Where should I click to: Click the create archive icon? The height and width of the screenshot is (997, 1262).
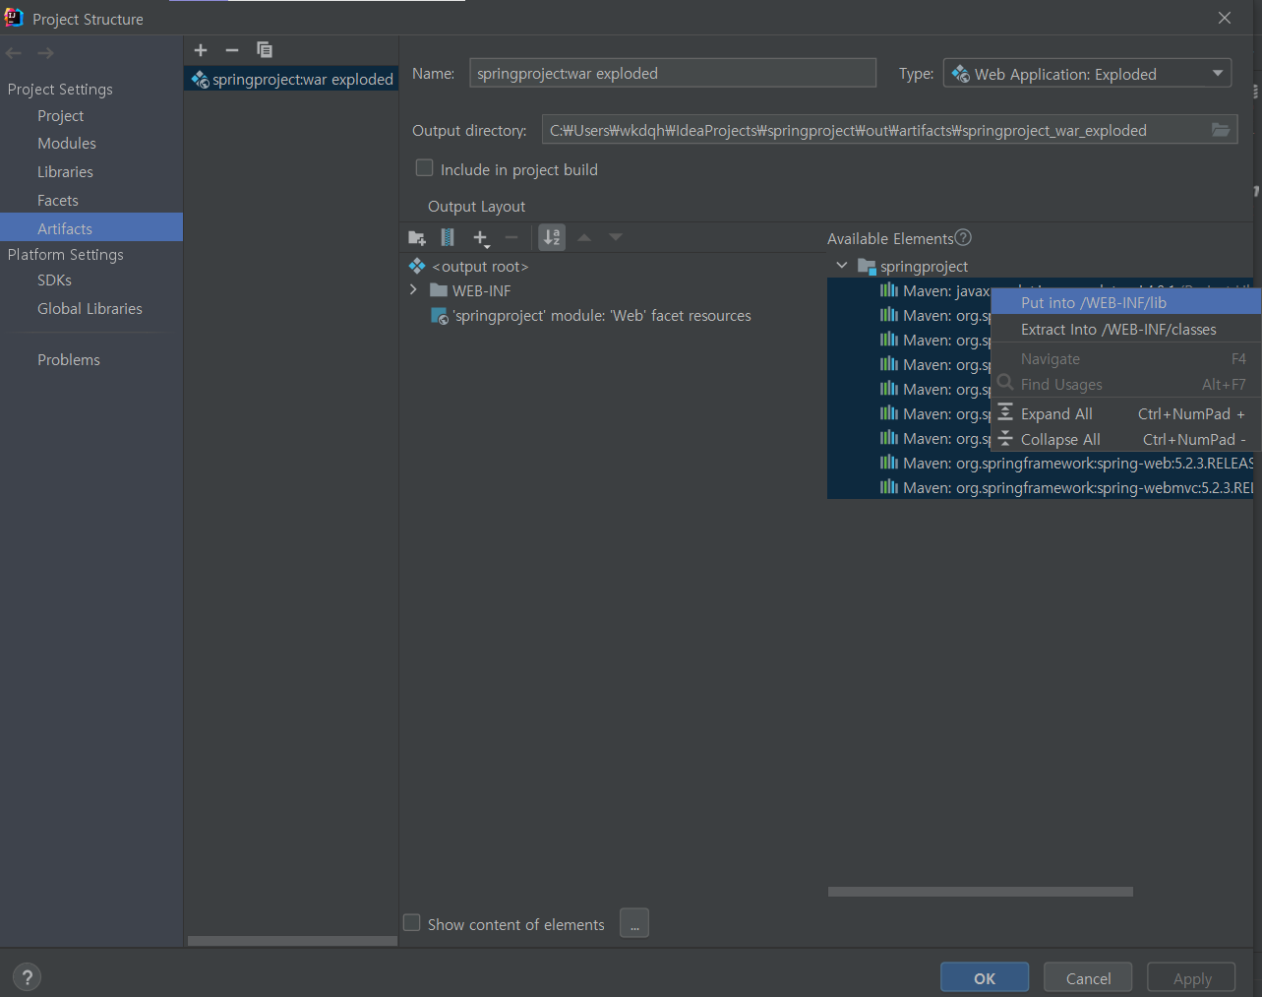point(448,237)
